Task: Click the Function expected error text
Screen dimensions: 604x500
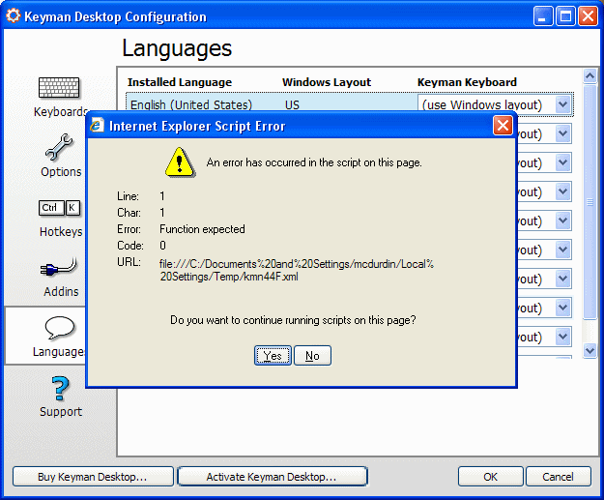Action: [x=202, y=229]
